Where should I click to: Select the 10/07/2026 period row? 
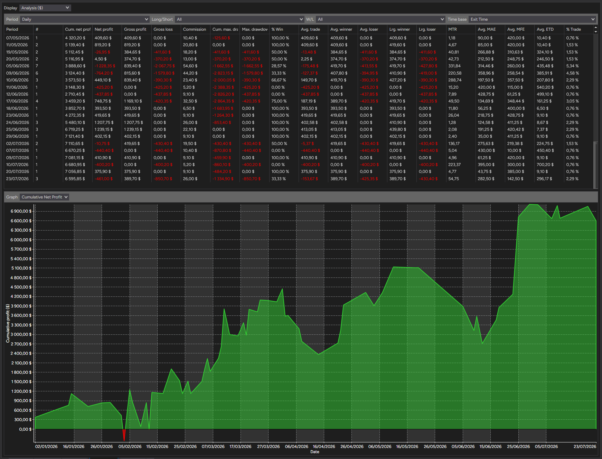click(x=299, y=165)
